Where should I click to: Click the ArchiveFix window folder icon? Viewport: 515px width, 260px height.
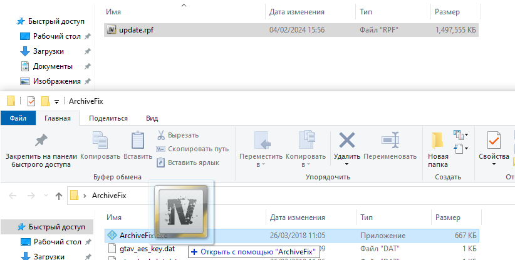click(11, 101)
